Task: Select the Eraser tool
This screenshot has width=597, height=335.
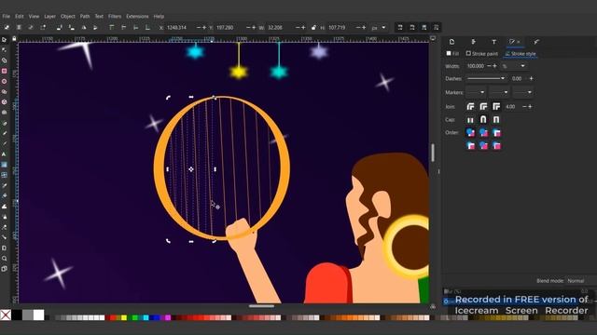Action: [x=4, y=227]
